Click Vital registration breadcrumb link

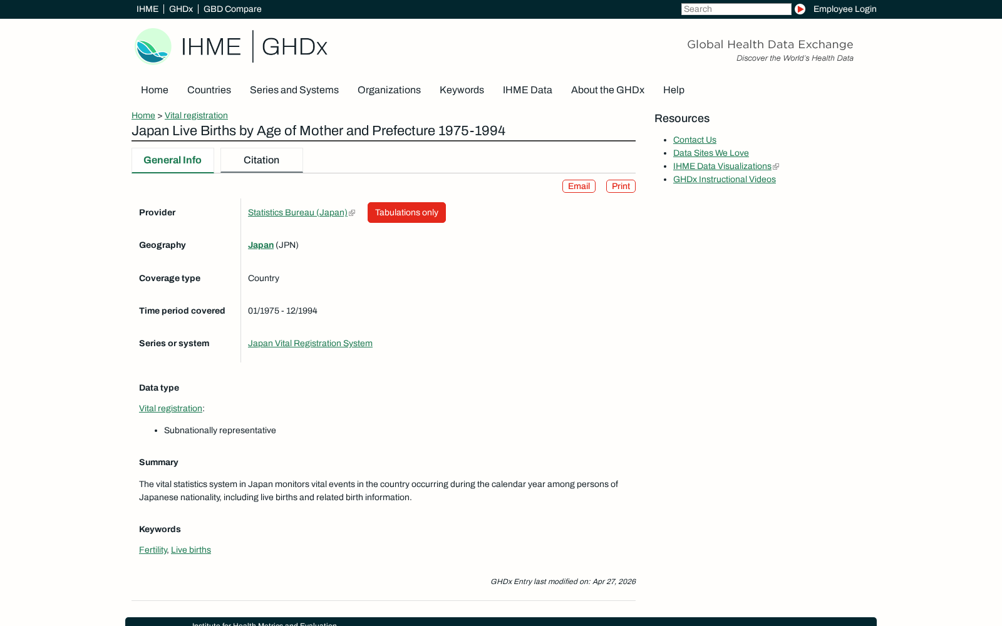pos(196,115)
